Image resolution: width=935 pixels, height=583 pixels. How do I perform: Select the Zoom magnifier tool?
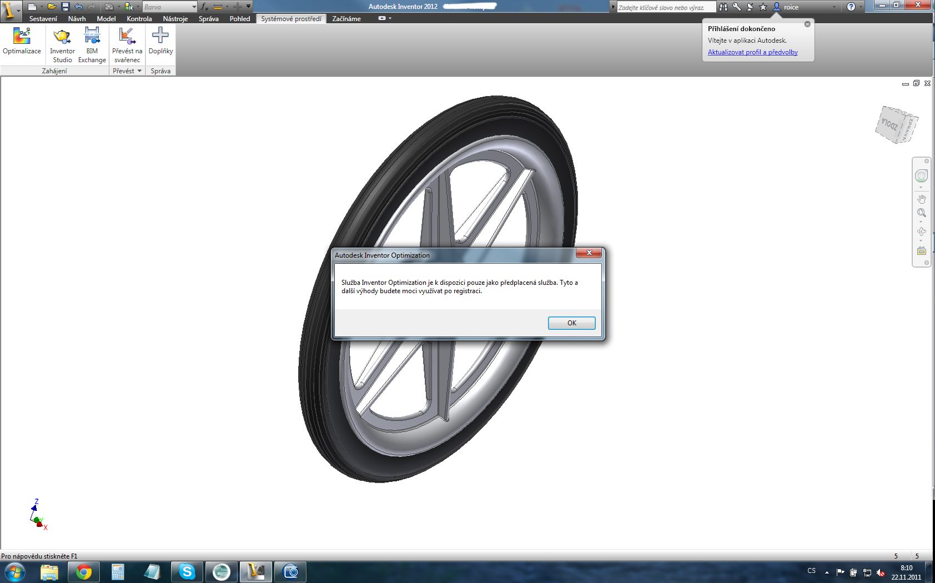(x=922, y=213)
